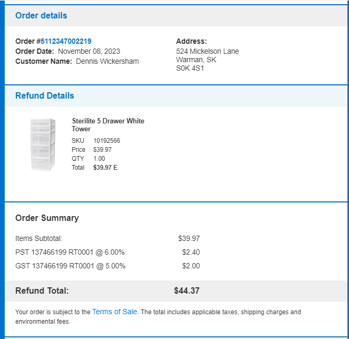This screenshot has height=339, width=349.
Task: Click the QTY value 1.00
Action: pos(99,159)
